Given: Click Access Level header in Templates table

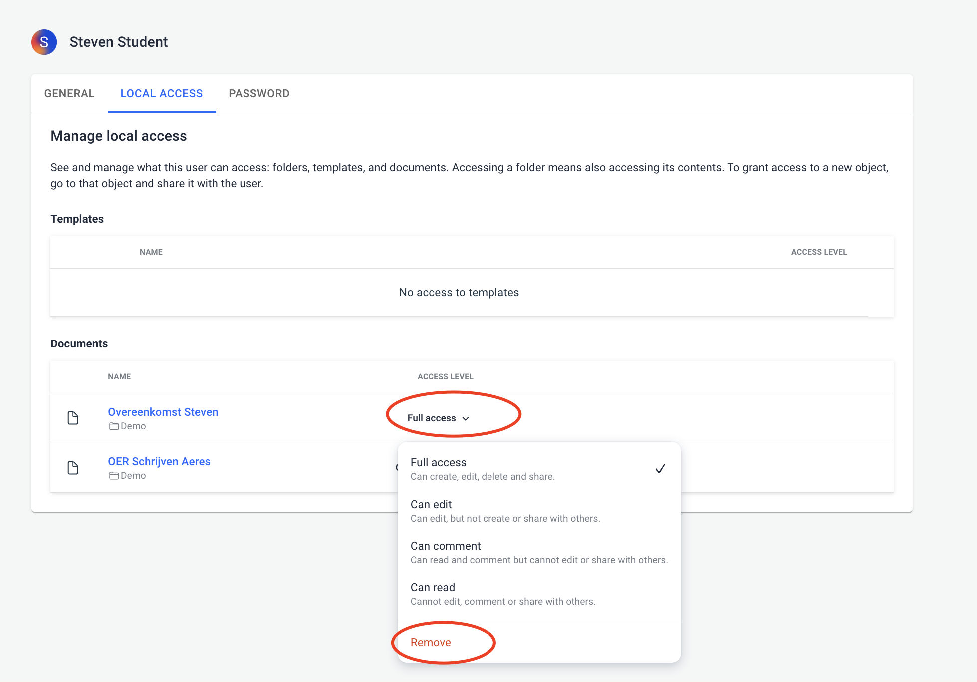Looking at the screenshot, I should (819, 252).
